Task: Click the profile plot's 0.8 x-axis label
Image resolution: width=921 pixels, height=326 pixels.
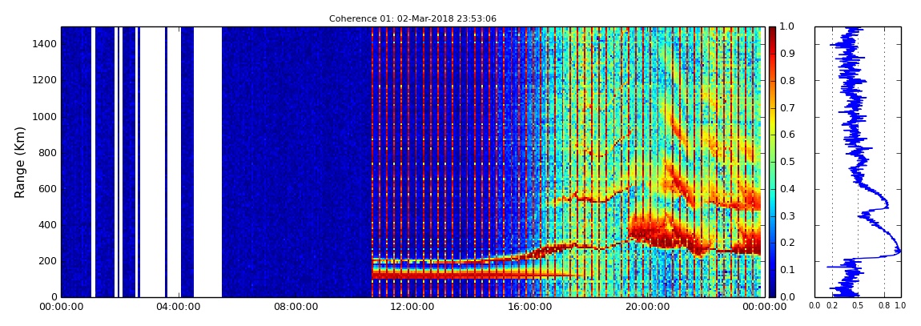Action: 884,305
